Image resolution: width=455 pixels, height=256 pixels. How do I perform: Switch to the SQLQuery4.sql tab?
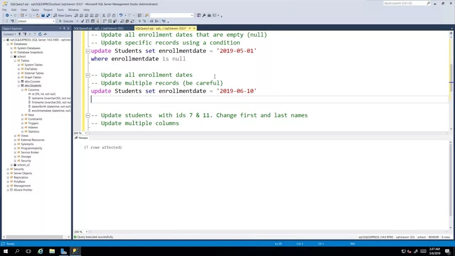tap(98, 28)
